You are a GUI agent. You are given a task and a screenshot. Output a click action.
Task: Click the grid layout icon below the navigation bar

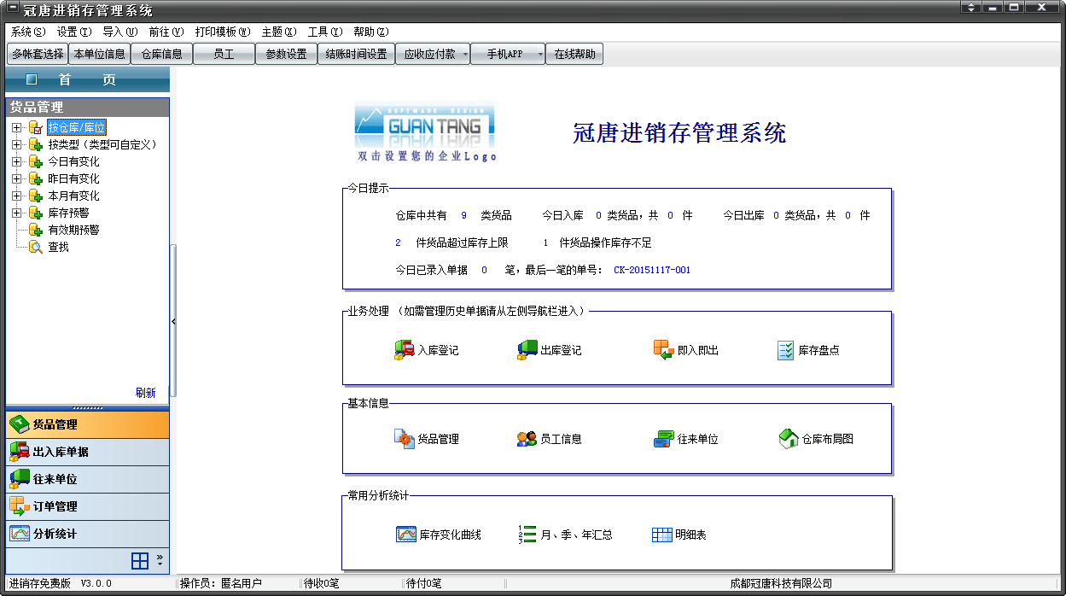[140, 560]
